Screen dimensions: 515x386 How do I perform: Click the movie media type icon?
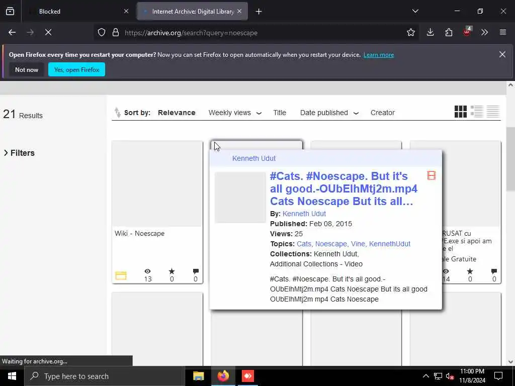(431, 175)
